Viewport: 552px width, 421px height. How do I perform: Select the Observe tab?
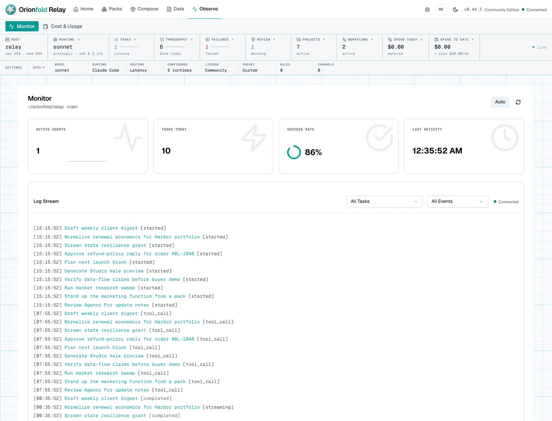pyautogui.click(x=205, y=9)
